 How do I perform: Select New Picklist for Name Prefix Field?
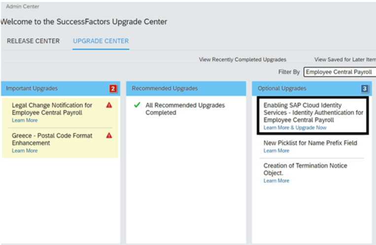click(310, 143)
